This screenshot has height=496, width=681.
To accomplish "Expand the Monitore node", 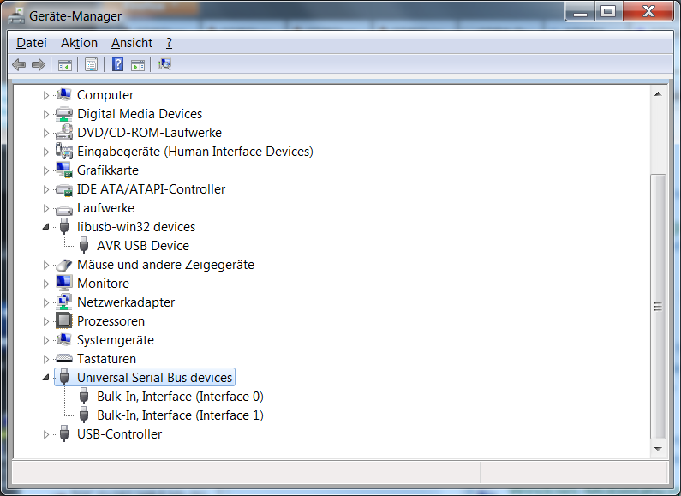I will tap(46, 284).
